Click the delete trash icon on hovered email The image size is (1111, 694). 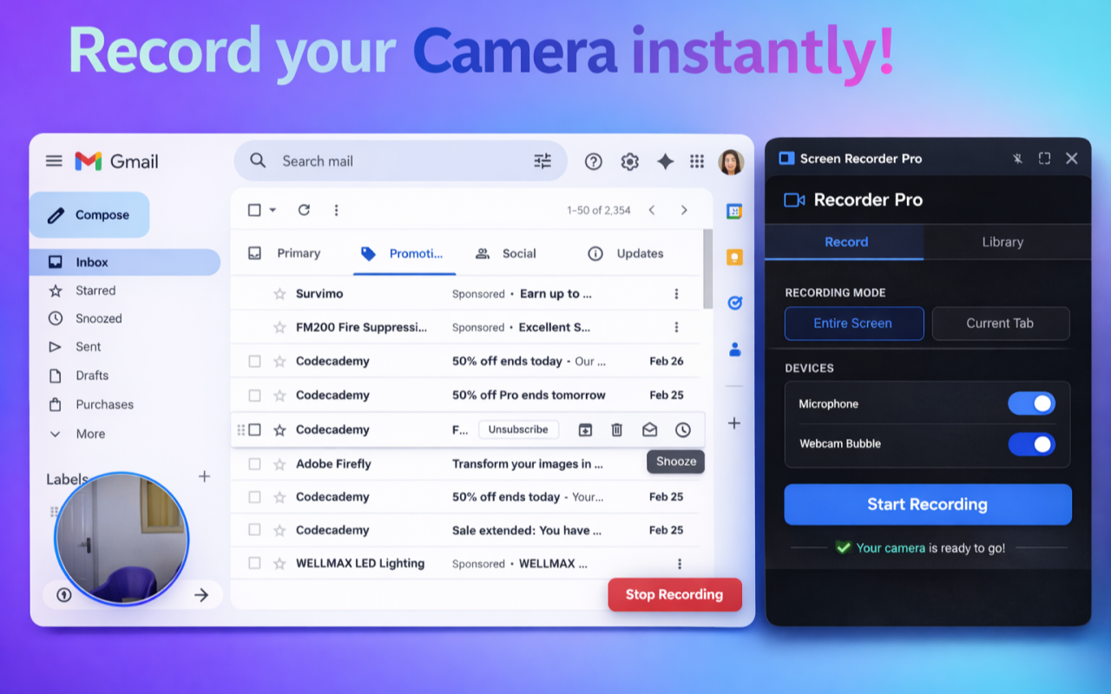click(617, 429)
